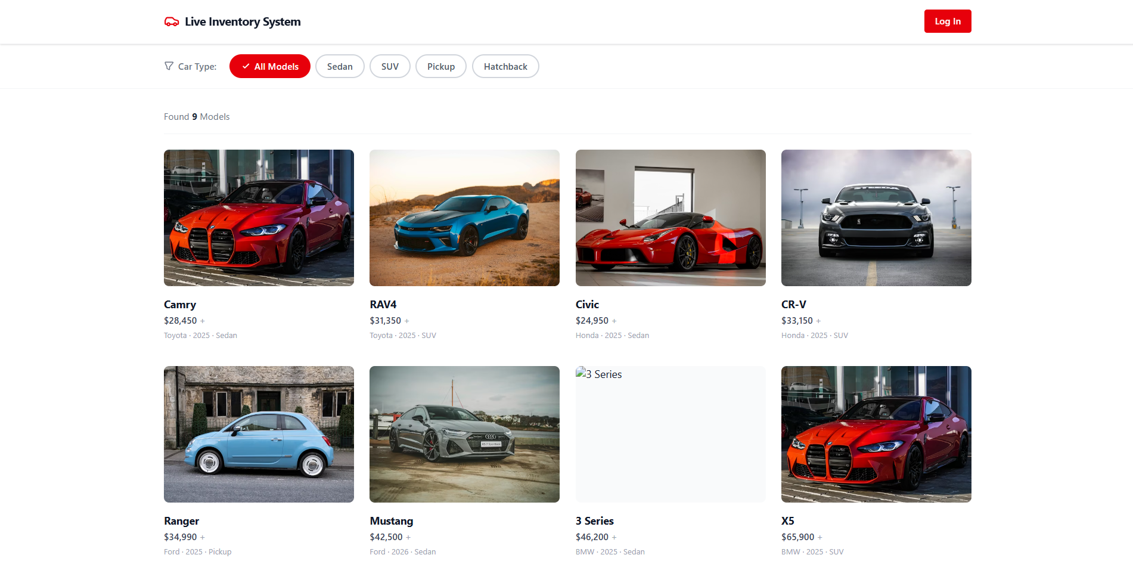The width and height of the screenshot is (1133, 561).
Task: Filter cars by Sedan type
Action: [x=340, y=66]
